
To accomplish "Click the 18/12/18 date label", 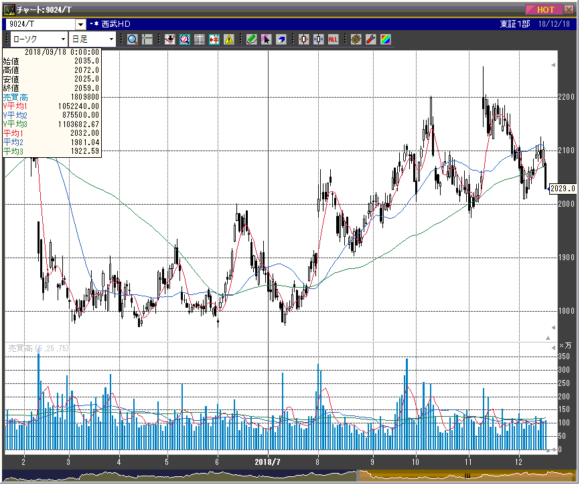I will pyautogui.click(x=554, y=24).
